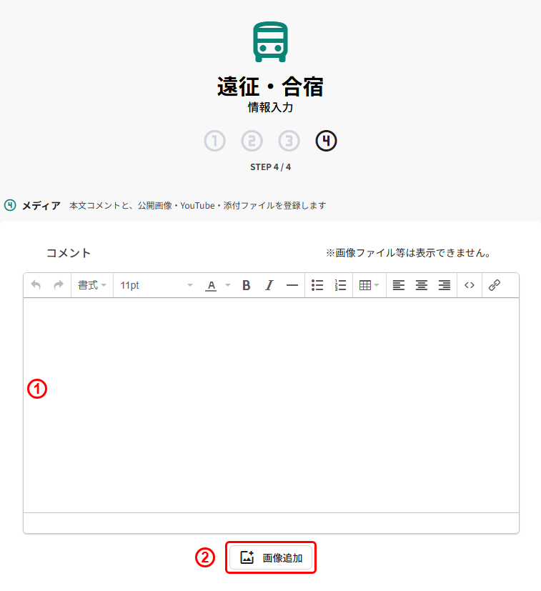
Task: Click the メディア section label
Action: (41, 206)
